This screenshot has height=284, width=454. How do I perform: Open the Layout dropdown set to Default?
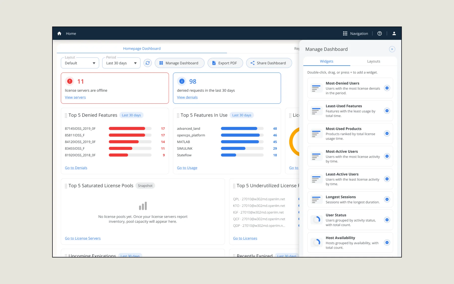pos(80,63)
